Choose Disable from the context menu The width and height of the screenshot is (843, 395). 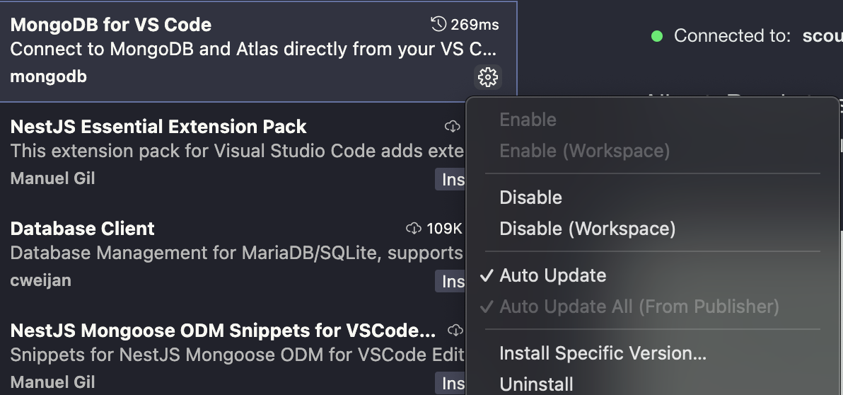(x=530, y=197)
